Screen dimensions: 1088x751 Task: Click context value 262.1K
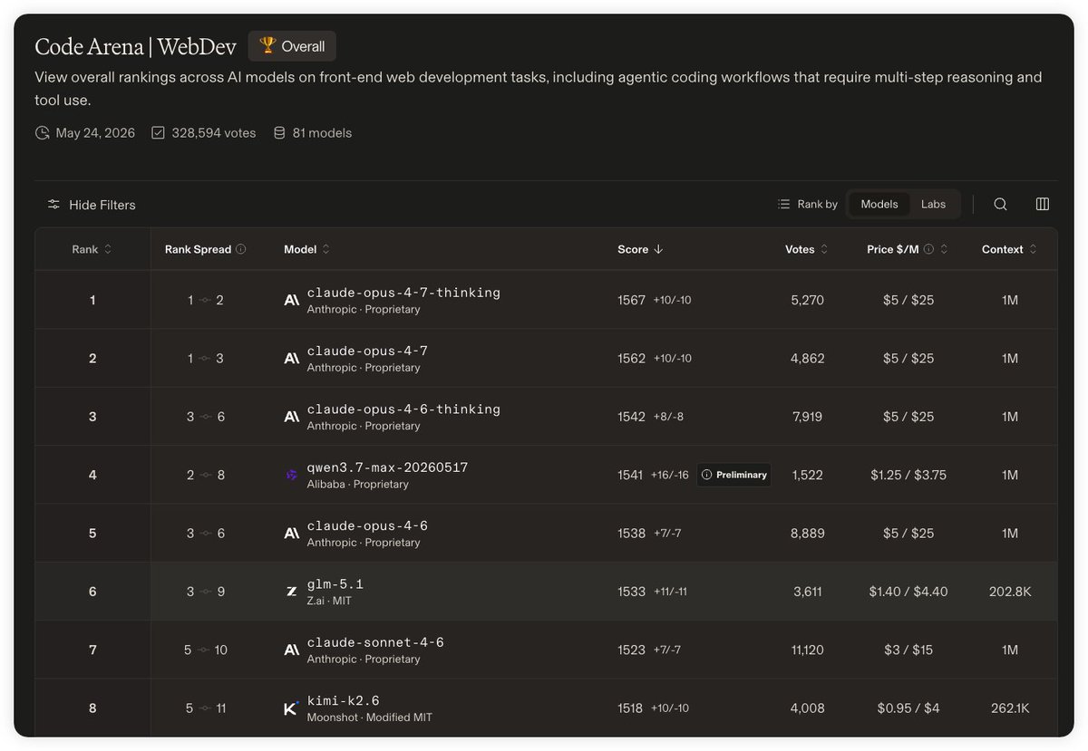point(1010,708)
